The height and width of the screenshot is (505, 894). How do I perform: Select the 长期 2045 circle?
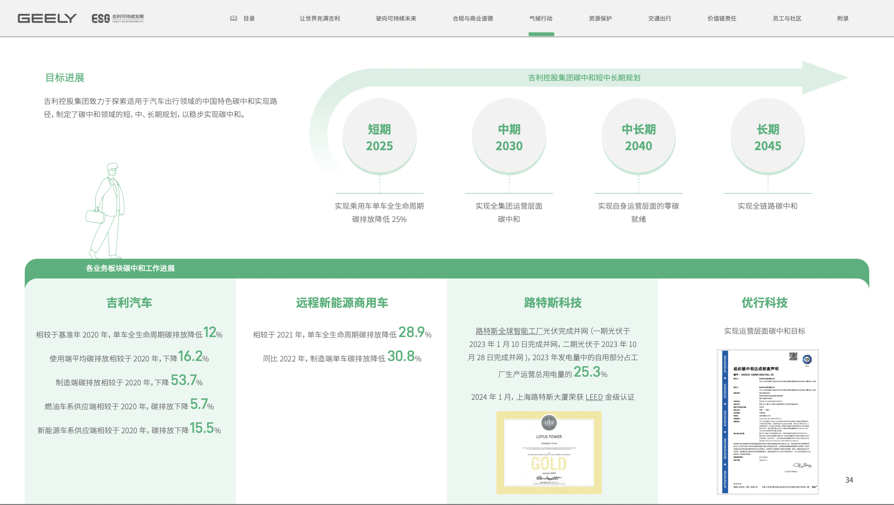tap(768, 137)
